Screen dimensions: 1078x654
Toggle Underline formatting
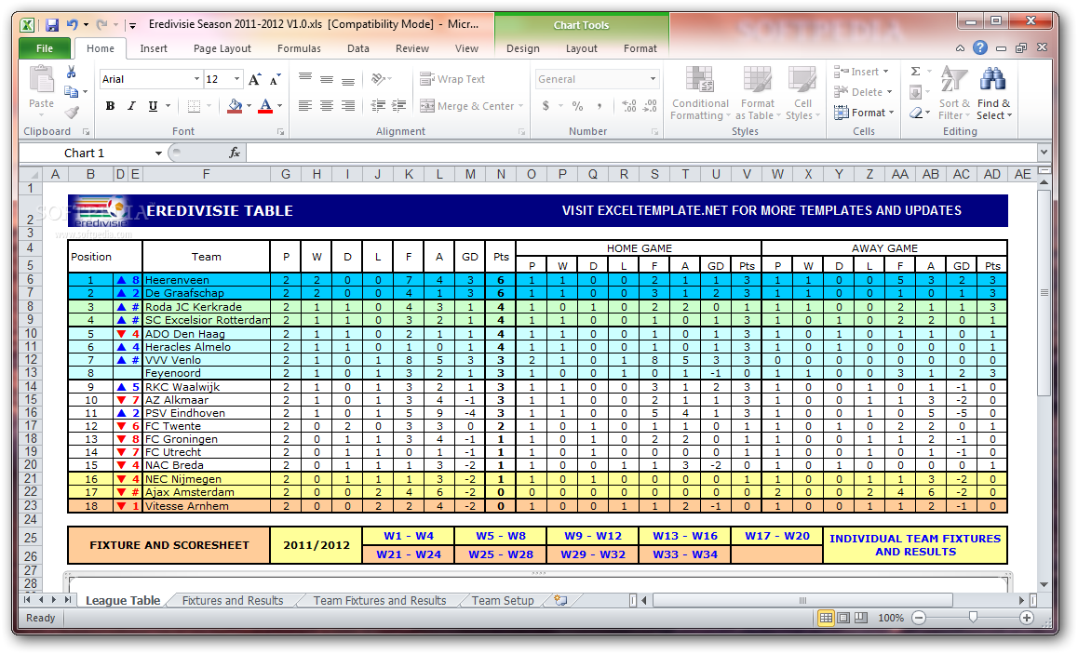153,106
